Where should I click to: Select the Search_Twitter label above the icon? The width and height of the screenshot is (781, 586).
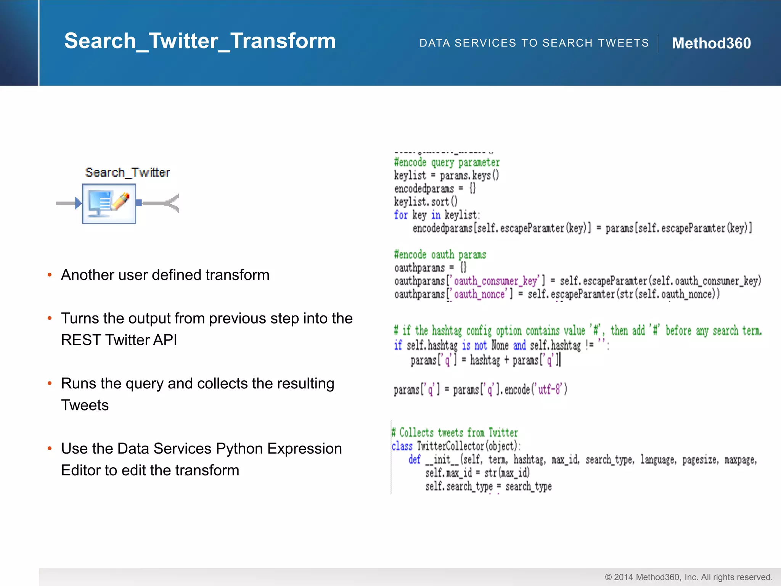(127, 172)
